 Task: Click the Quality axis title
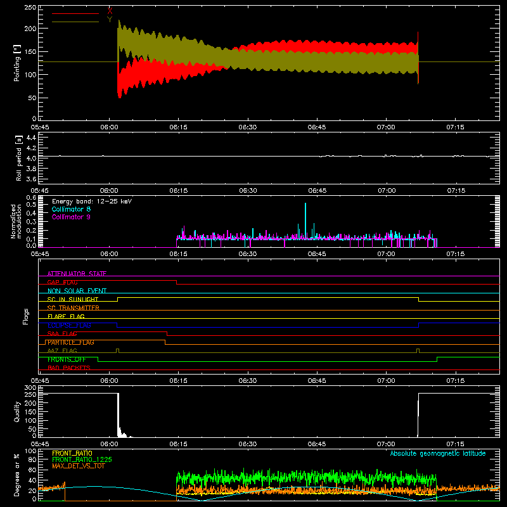17,411
